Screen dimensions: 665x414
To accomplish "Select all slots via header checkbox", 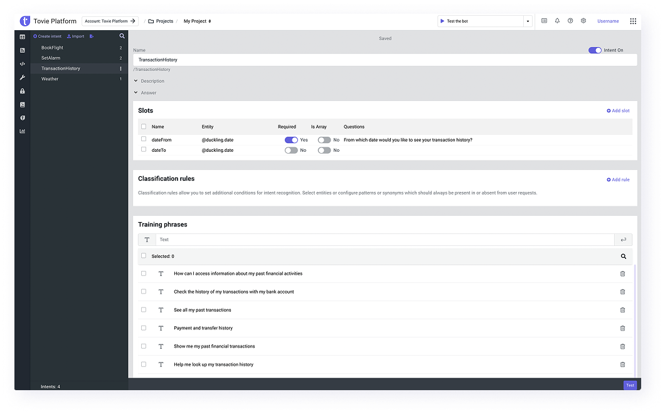I will pos(143,127).
